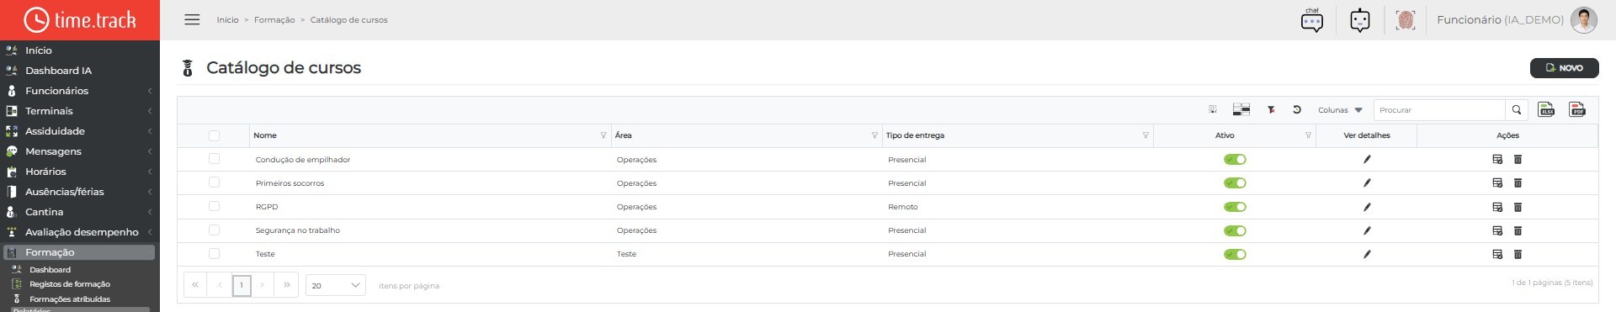Viewport: 1616px width, 312px height.
Task: Click the multi-select edit icon in toolbar
Action: coord(1213,110)
